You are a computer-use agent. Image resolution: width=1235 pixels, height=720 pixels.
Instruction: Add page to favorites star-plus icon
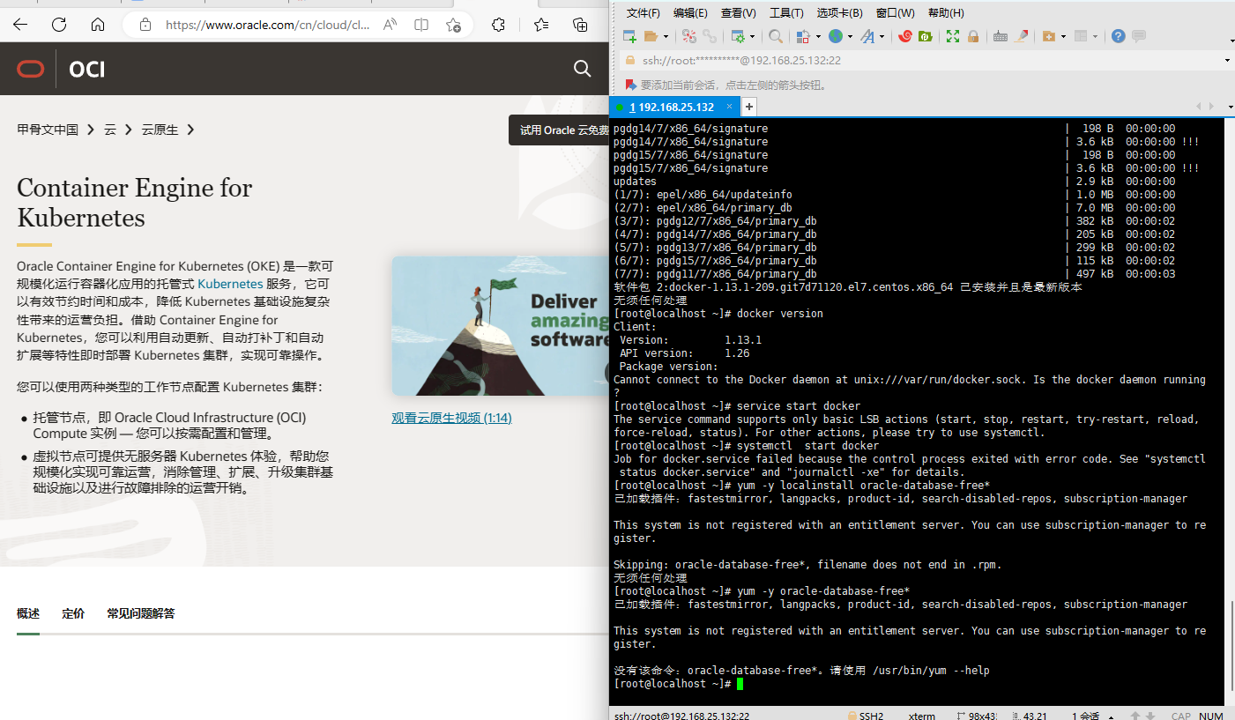[x=454, y=25]
